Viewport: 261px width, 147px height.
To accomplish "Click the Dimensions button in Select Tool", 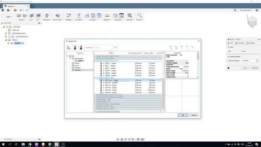I will click(x=89, y=48).
